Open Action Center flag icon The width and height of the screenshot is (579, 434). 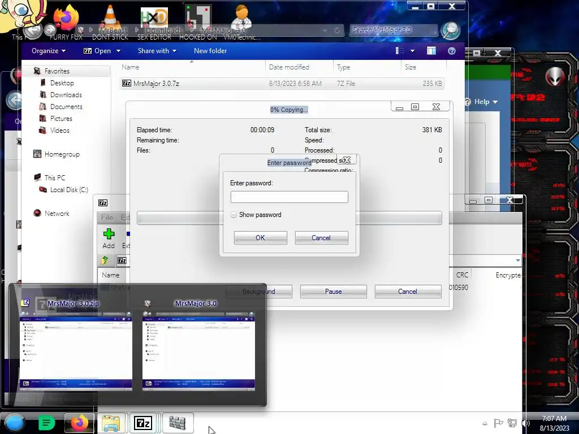[498, 423]
